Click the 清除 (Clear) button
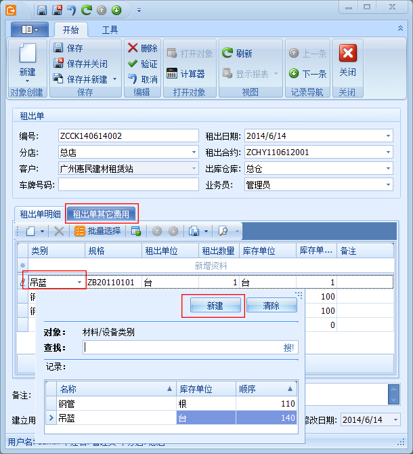 point(271,306)
